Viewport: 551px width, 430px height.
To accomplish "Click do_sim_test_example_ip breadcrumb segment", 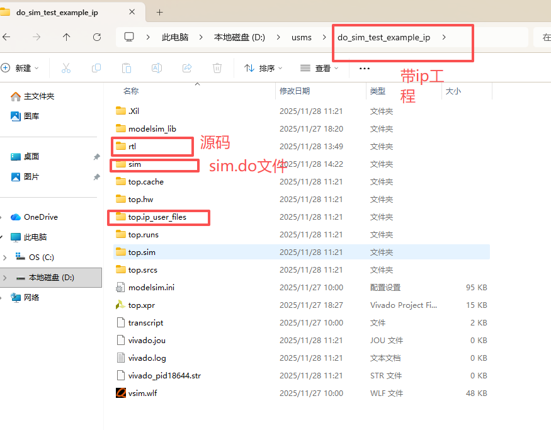I will (x=383, y=37).
